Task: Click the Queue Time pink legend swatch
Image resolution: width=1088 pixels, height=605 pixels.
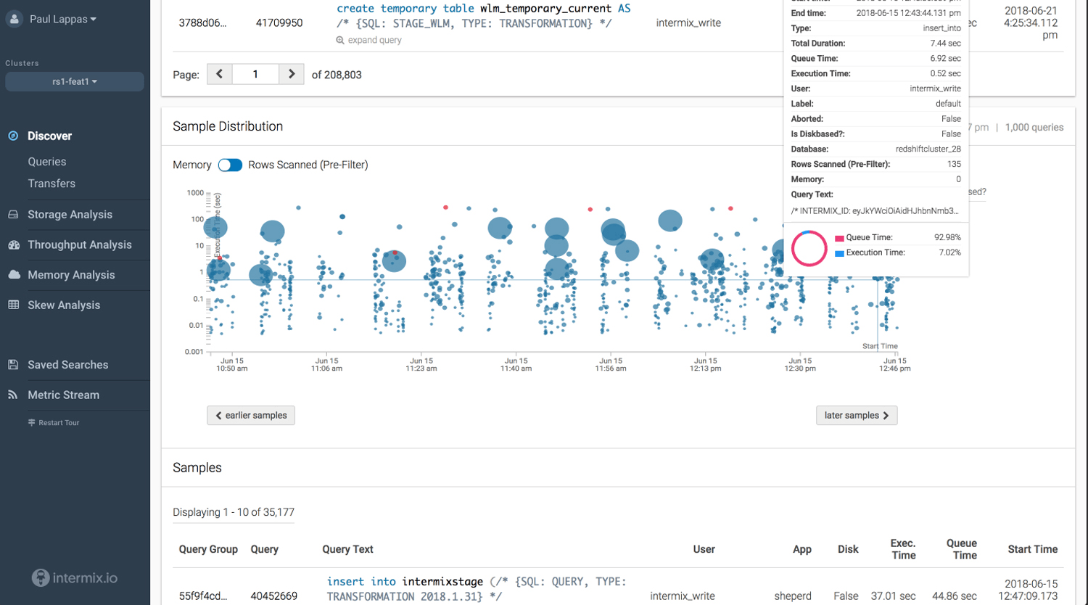Action: 839,238
